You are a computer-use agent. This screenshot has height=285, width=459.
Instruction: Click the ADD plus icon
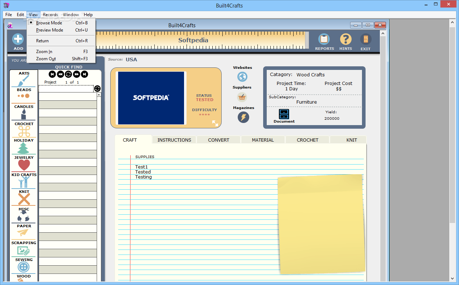coord(18,39)
